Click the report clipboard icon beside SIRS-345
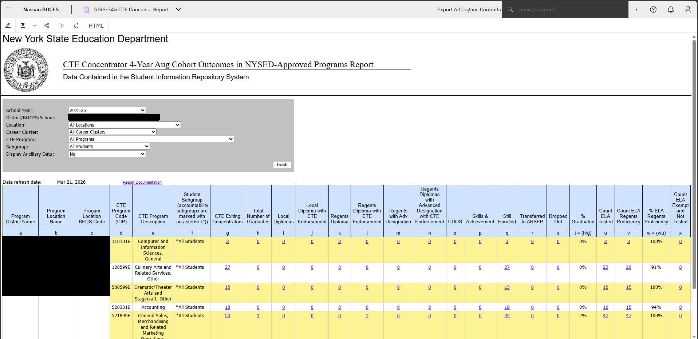698x339 pixels. click(x=86, y=10)
